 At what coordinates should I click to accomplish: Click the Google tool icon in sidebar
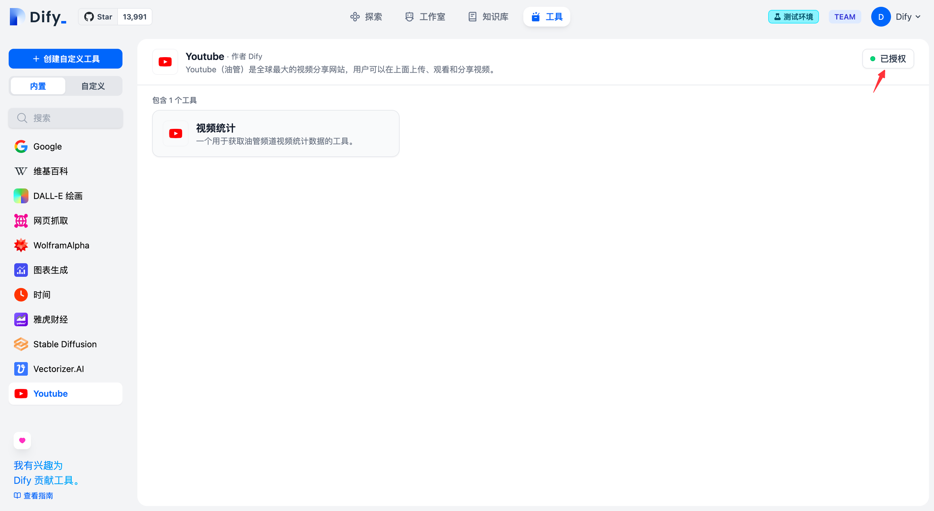point(21,146)
